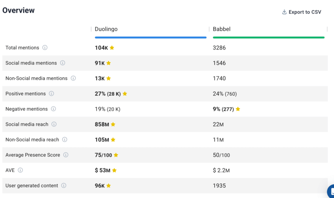
Task: Click the star beside Babbel 9% (277)
Action: click(238, 109)
